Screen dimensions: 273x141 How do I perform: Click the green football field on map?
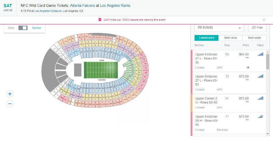tap(101, 70)
